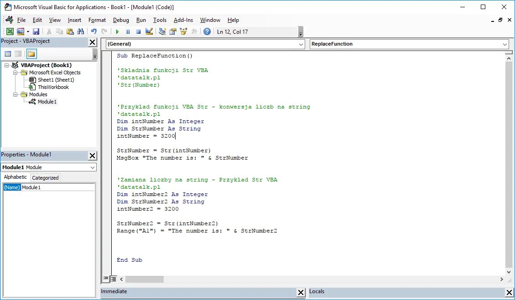Open the Add-Ins menu
Screen dimensions: 515x300
click(183, 20)
